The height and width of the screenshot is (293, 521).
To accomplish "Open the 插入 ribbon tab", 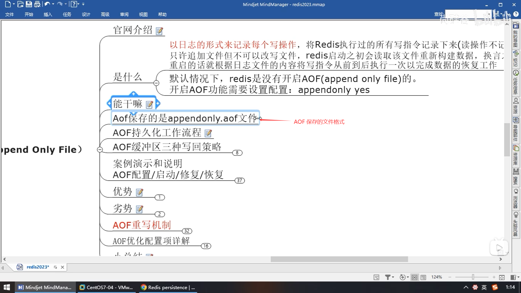I will coord(48,14).
